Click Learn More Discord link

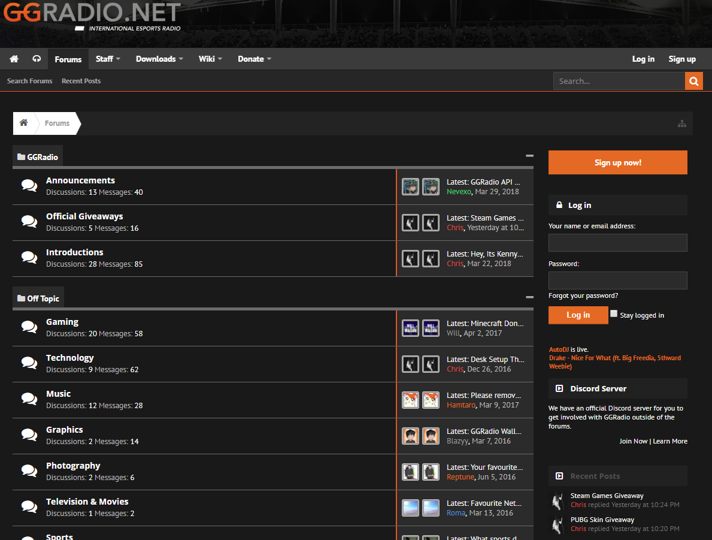pyautogui.click(x=669, y=441)
